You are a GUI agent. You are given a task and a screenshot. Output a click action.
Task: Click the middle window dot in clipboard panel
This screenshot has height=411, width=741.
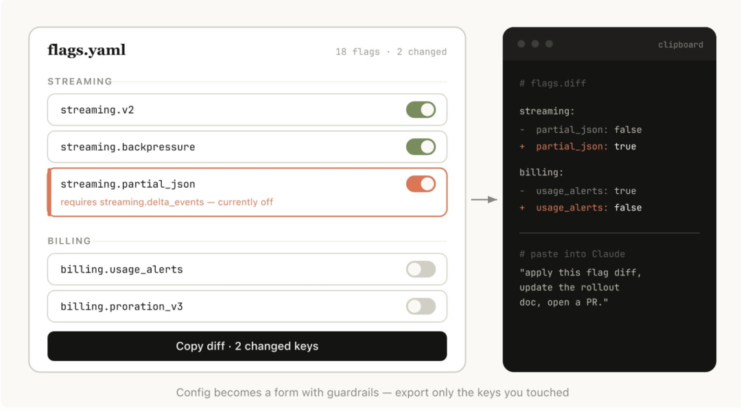click(x=535, y=44)
